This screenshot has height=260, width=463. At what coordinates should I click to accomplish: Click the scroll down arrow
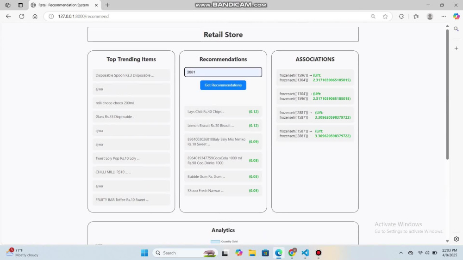point(447,241)
